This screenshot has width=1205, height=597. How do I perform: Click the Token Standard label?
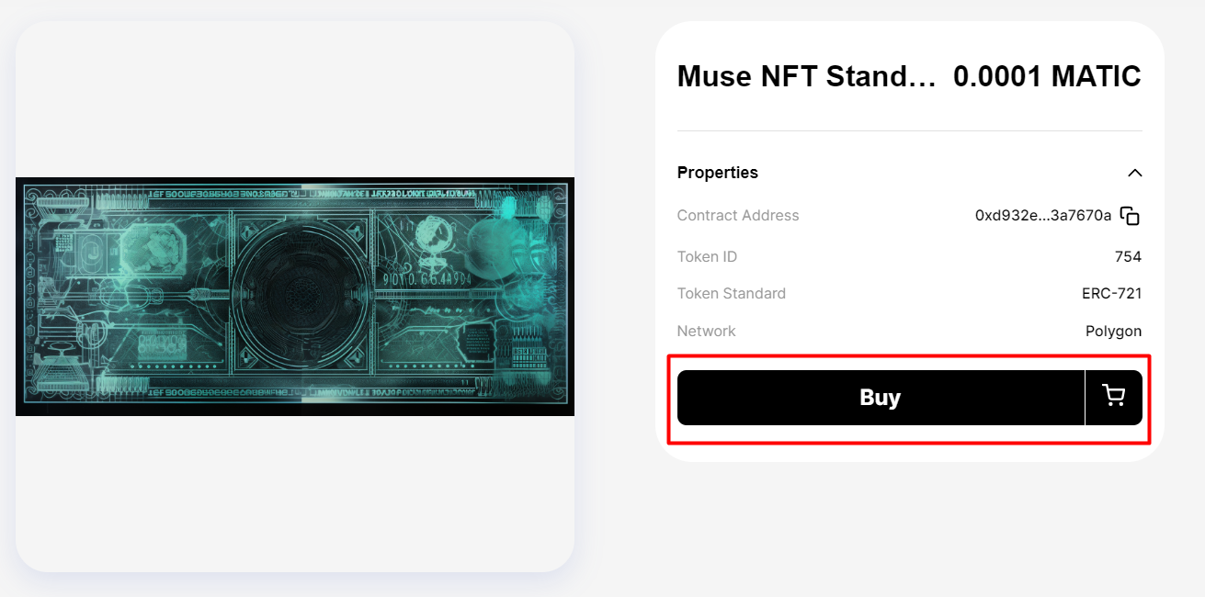[x=732, y=294]
